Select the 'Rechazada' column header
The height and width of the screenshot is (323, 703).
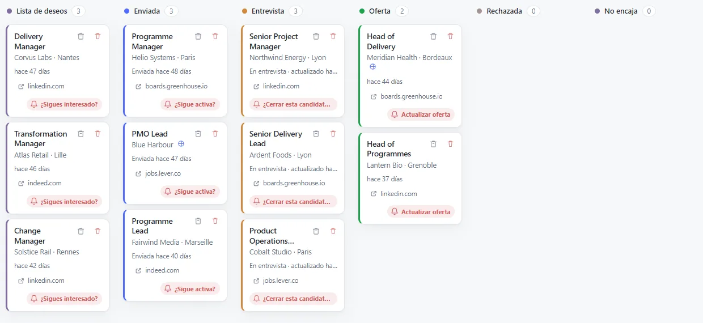point(504,11)
